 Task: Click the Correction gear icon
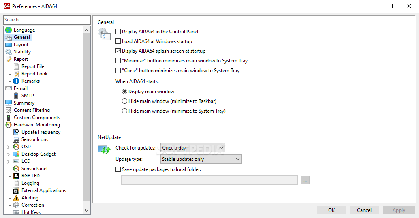pyautogui.click(x=16, y=205)
